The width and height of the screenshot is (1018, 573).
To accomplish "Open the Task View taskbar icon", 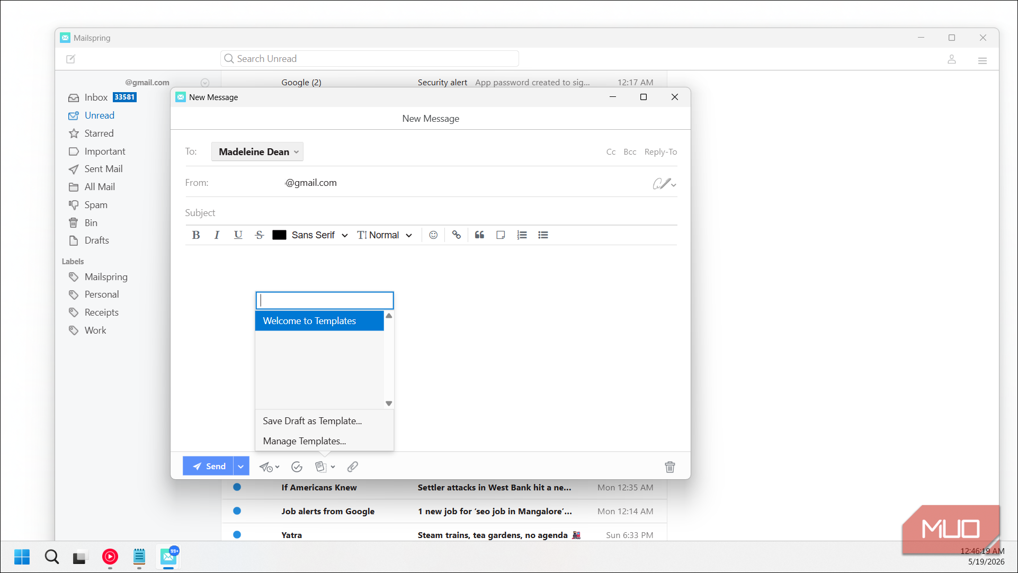I will (79, 557).
